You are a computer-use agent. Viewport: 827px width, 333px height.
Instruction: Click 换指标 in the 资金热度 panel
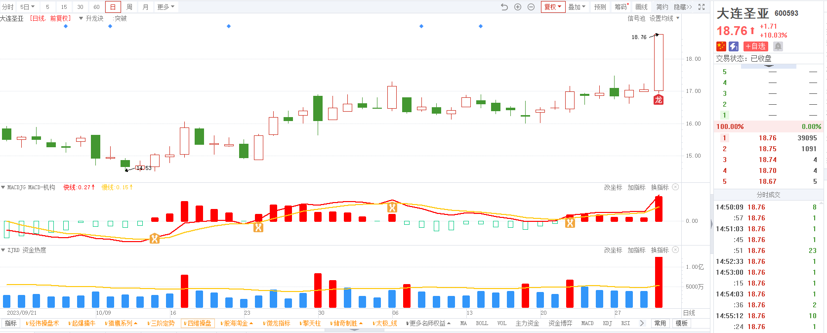click(660, 250)
